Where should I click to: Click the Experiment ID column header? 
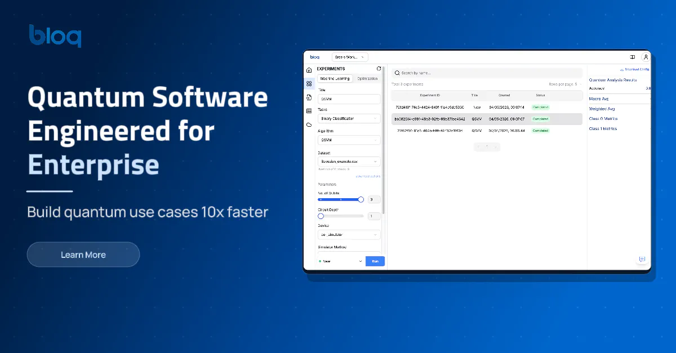[430, 95]
